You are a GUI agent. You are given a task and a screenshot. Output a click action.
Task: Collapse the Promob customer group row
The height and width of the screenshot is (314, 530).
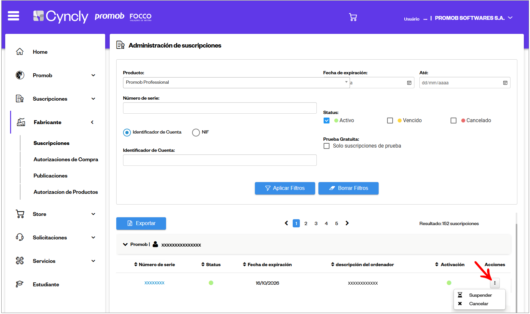[125, 244]
